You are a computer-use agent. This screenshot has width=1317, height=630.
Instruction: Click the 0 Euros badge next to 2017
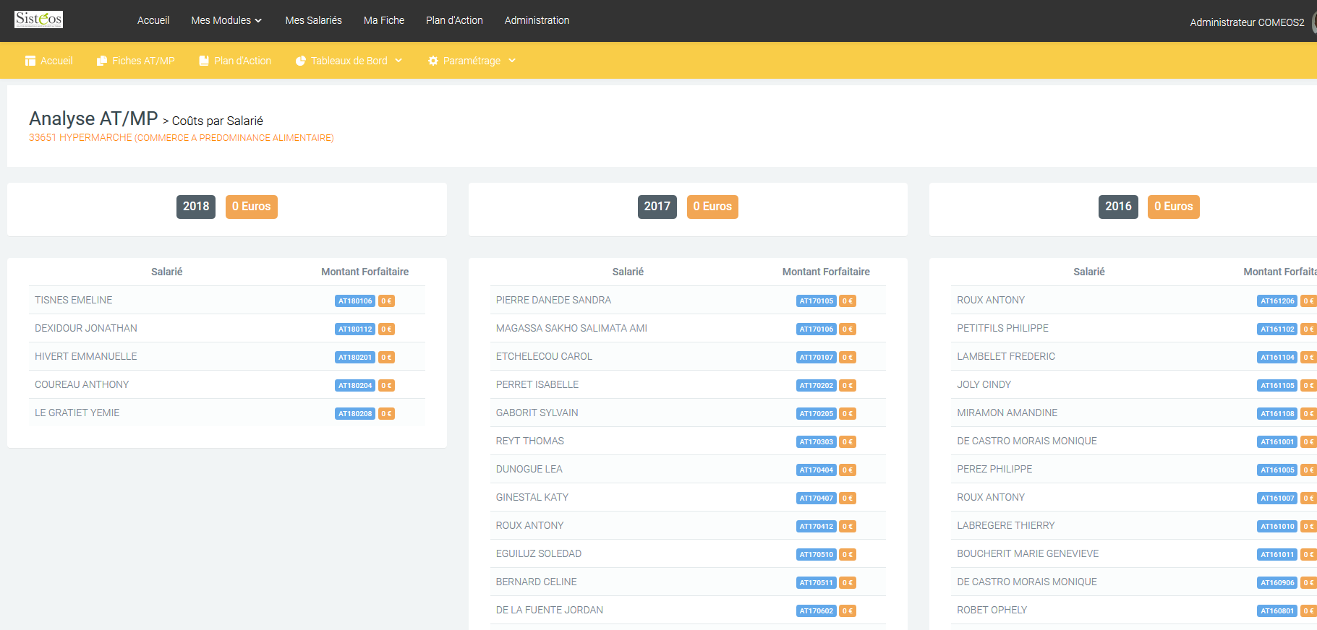tap(712, 207)
